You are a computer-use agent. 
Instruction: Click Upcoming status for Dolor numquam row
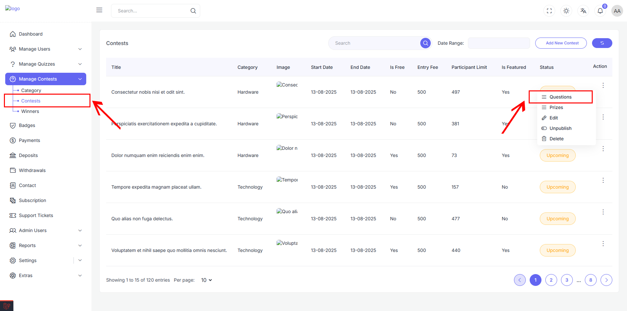[558, 155]
